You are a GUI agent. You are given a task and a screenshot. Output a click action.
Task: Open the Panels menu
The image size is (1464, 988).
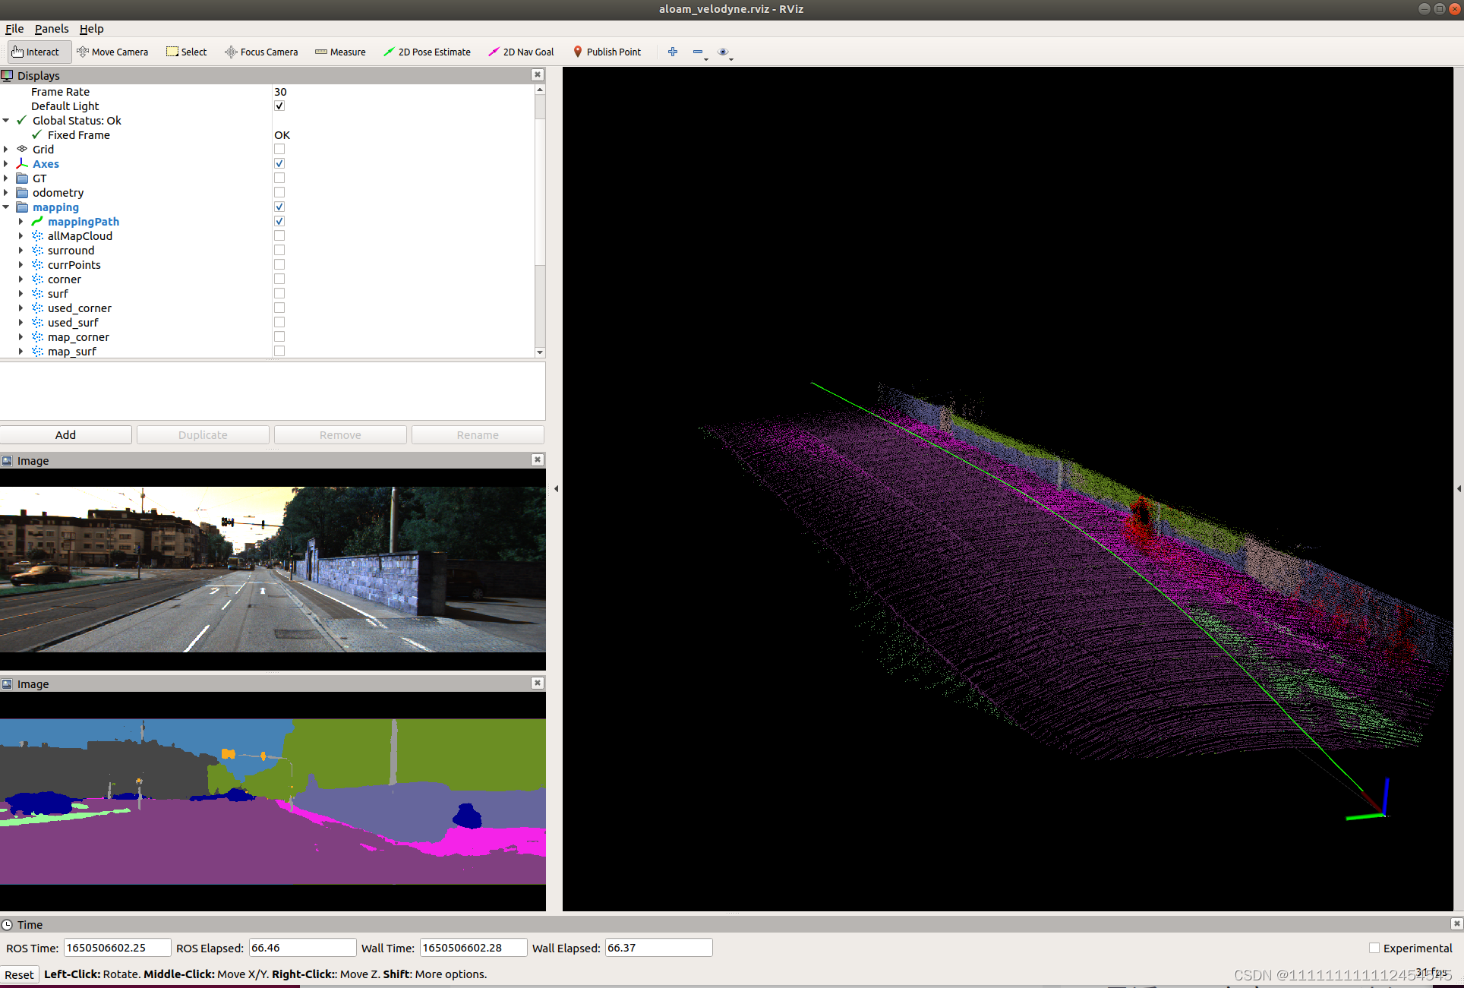point(52,29)
